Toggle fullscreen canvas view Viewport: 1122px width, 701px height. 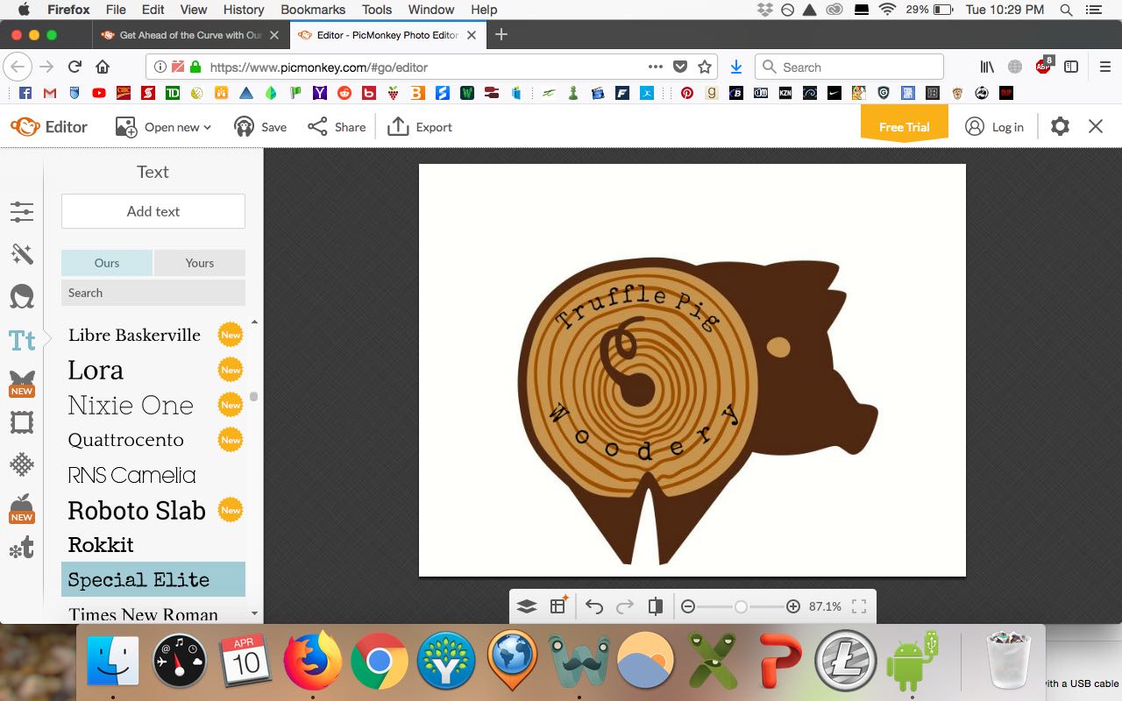859,606
